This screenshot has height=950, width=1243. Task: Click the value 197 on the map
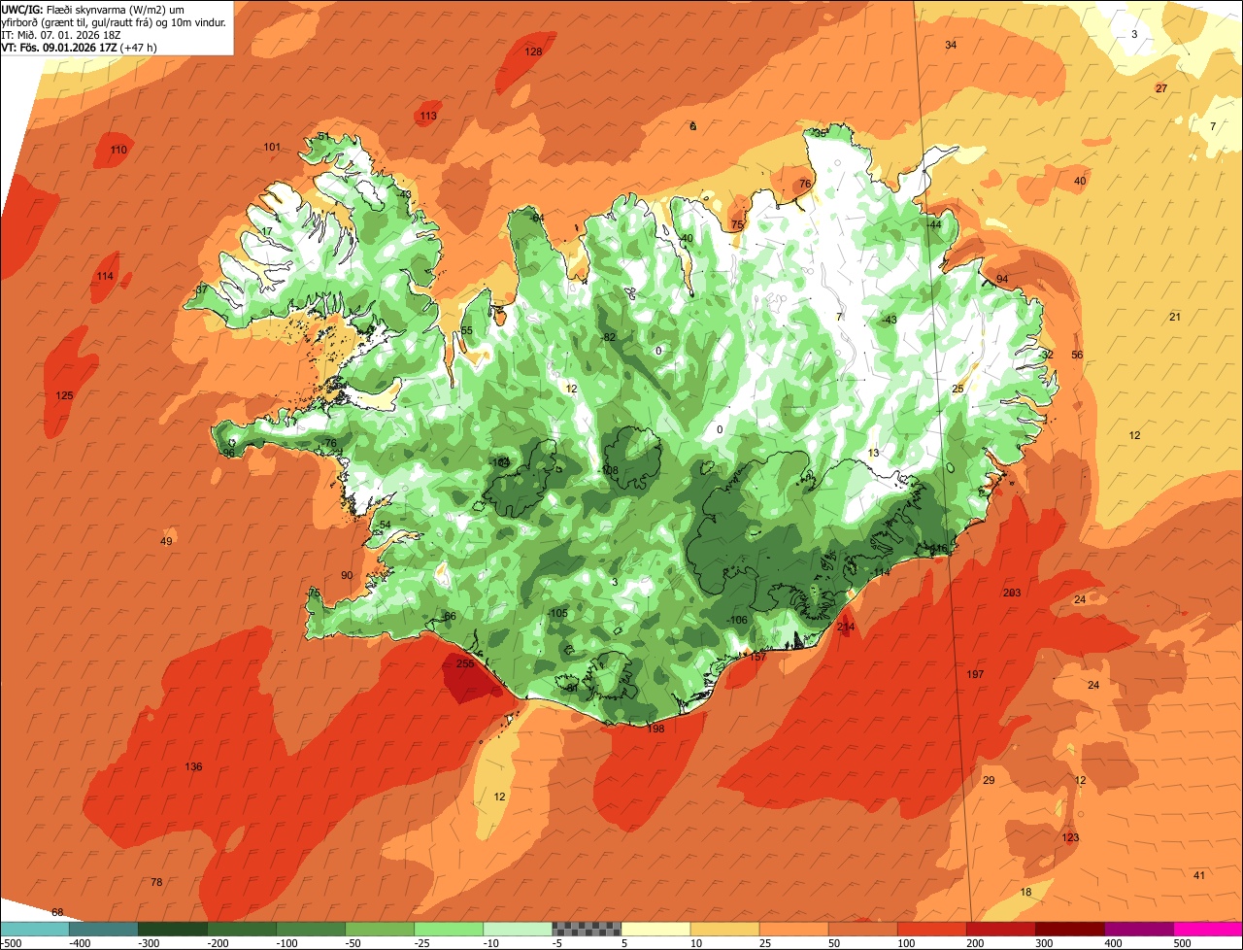(x=975, y=674)
